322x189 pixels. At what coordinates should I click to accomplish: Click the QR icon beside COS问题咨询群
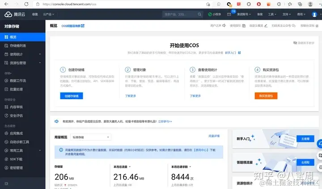(83, 26)
